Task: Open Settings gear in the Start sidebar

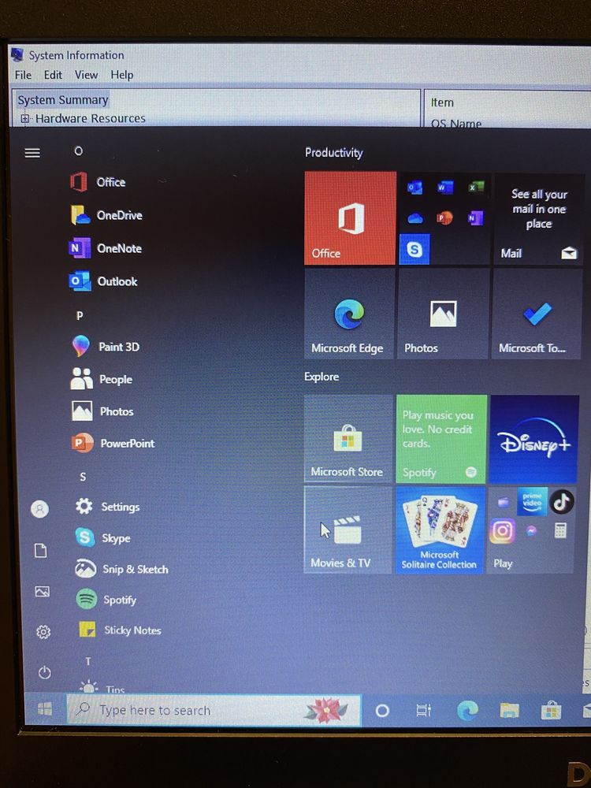Action: click(43, 632)
